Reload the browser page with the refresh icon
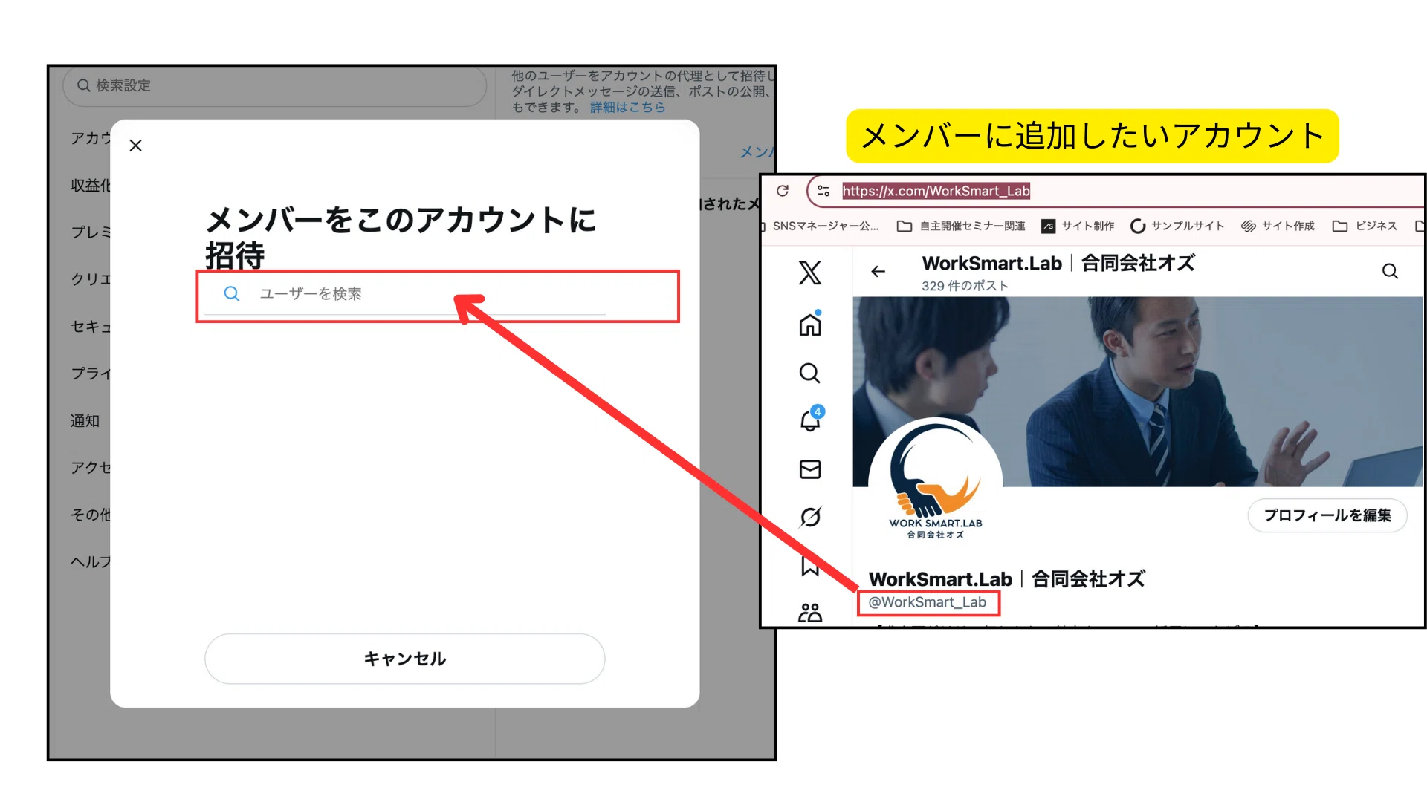The height and width of the screenshot is (802, 1427). [783, 191]
